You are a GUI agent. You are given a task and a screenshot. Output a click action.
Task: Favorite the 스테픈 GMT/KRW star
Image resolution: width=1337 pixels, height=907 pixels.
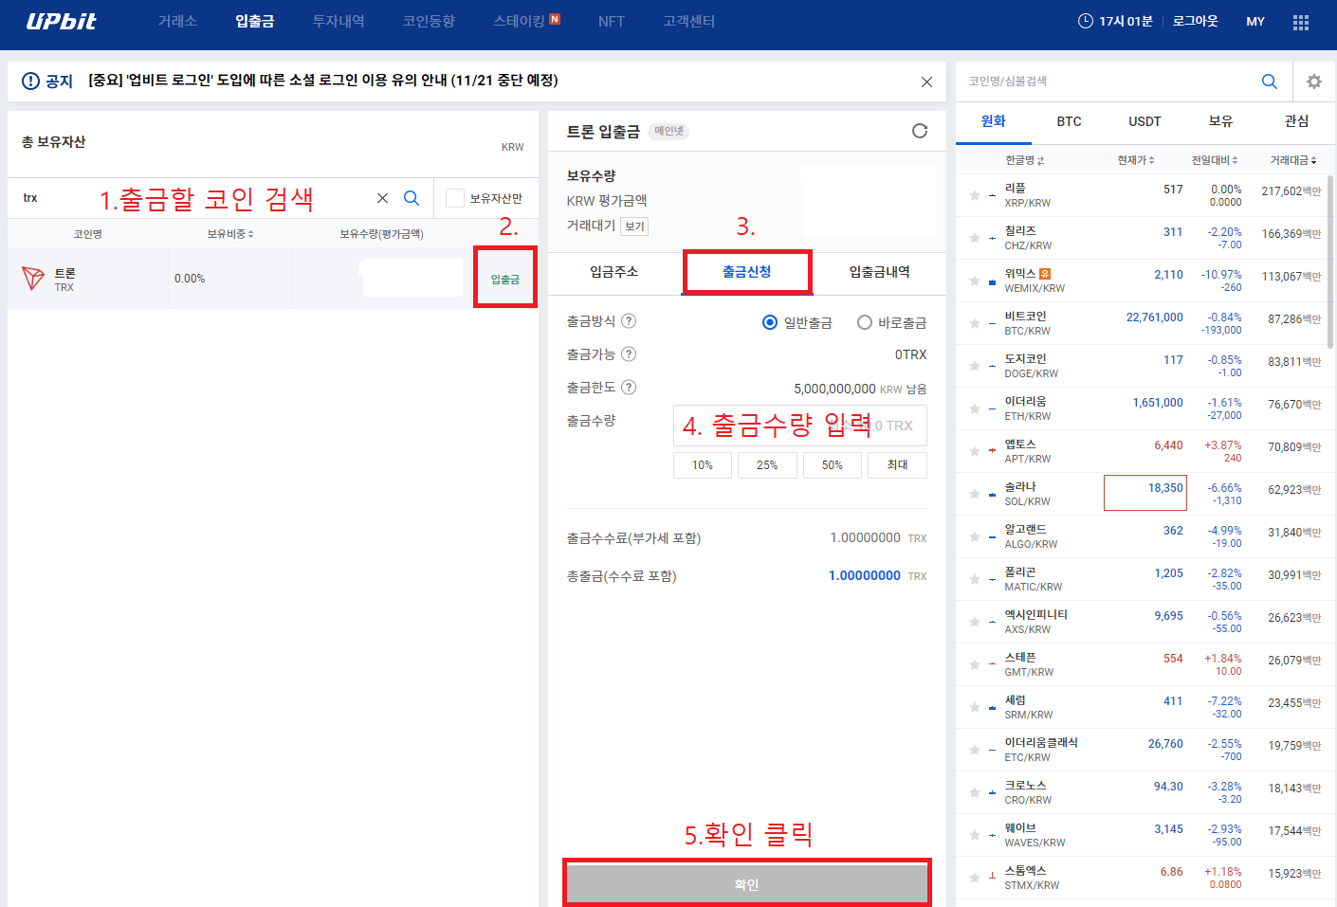coord(975,664)
